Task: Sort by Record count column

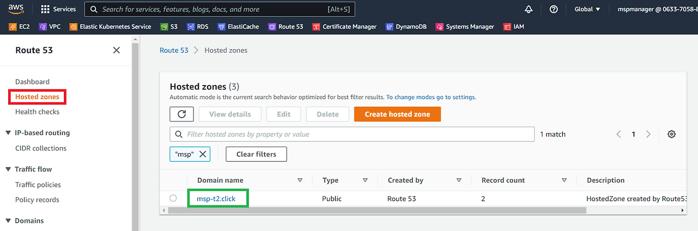Action: coord(564,180)
